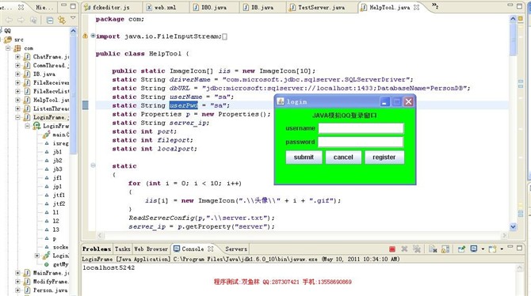
Task: Click editor vertical scrollbar down arrow
Action: [513, 227]
